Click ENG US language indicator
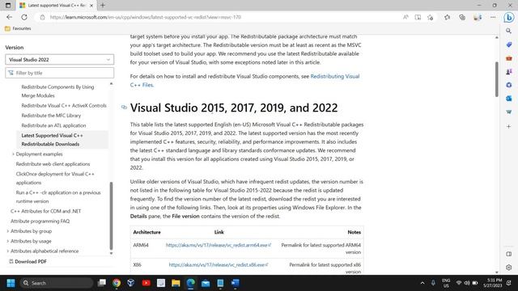The image size is (518, 291). (x=446, y=283)
